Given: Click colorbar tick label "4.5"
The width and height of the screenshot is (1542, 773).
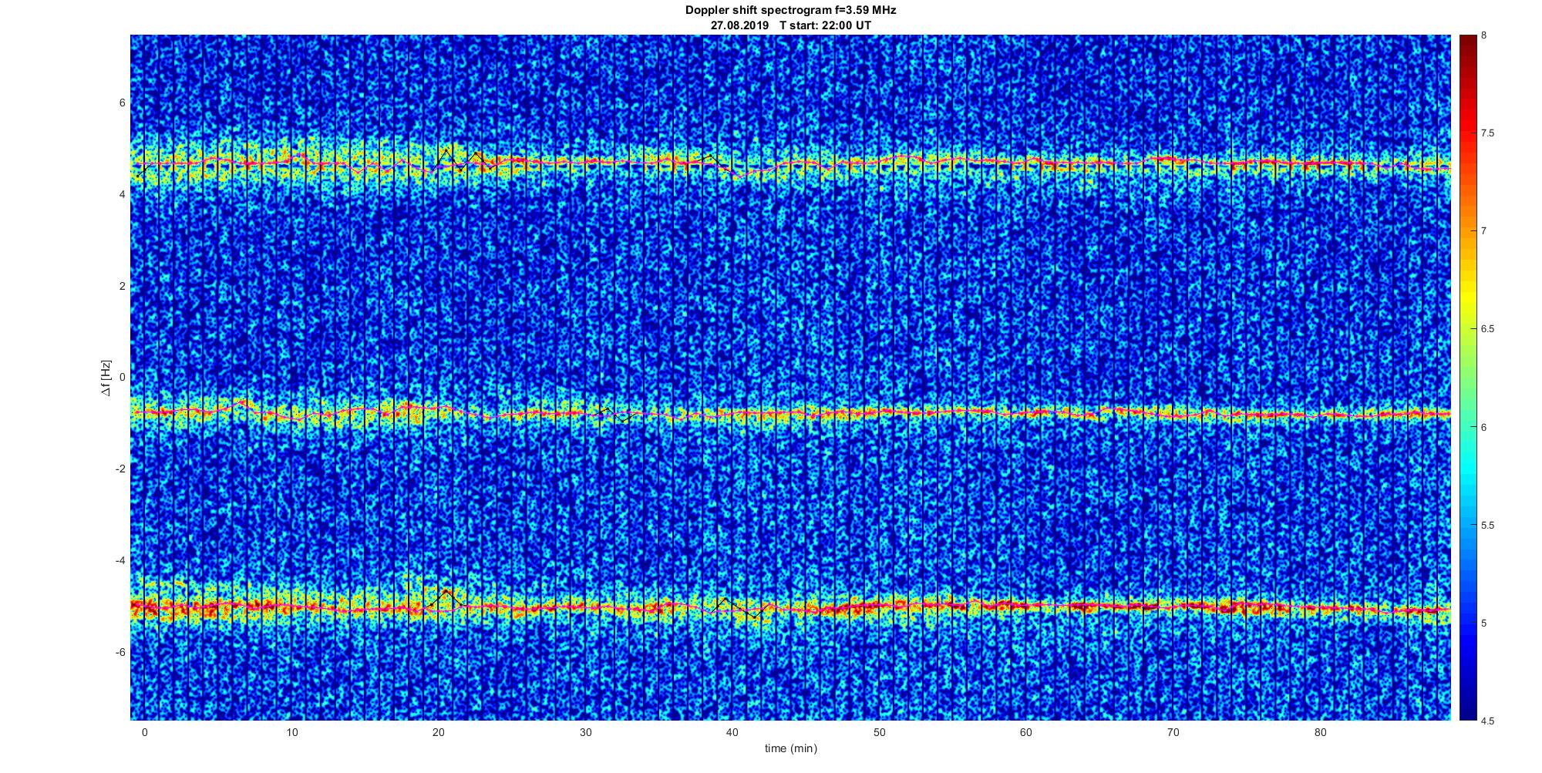Looking at the screenshot, I should coord(1487,721).
